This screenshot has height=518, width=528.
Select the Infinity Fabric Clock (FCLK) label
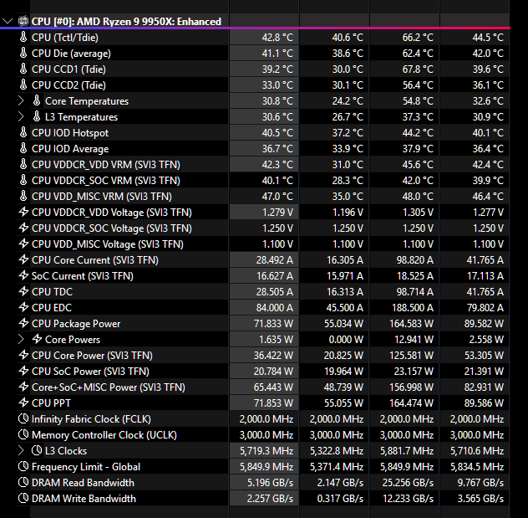click(x=91, y=419)
